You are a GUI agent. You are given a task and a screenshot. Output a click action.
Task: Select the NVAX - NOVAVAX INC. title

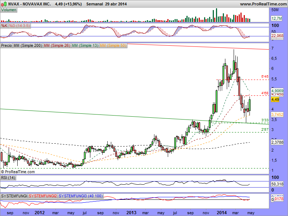point(30,4)
